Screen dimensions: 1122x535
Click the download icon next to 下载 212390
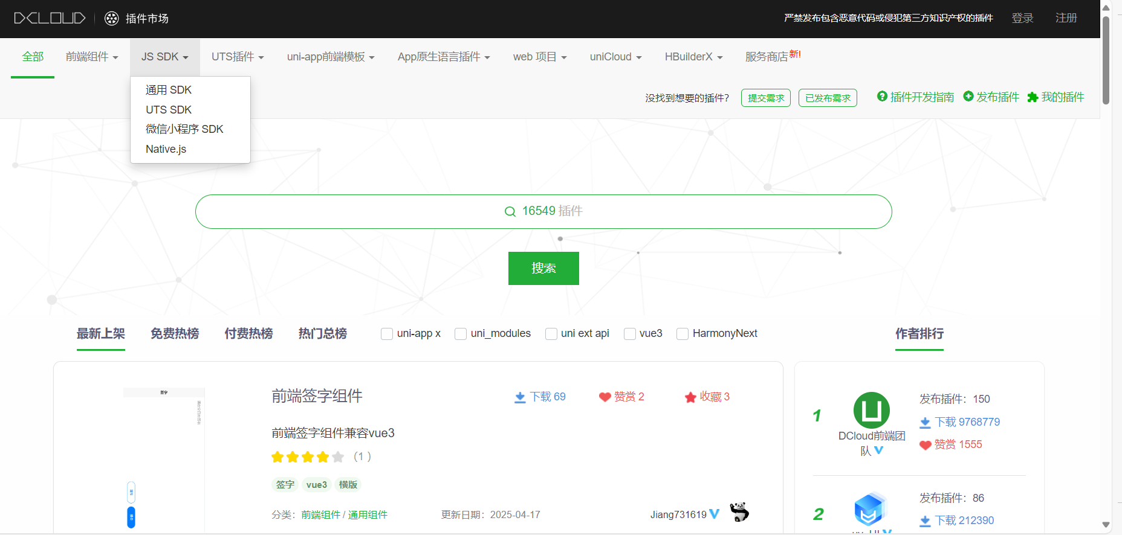click(x=925, y=521)
